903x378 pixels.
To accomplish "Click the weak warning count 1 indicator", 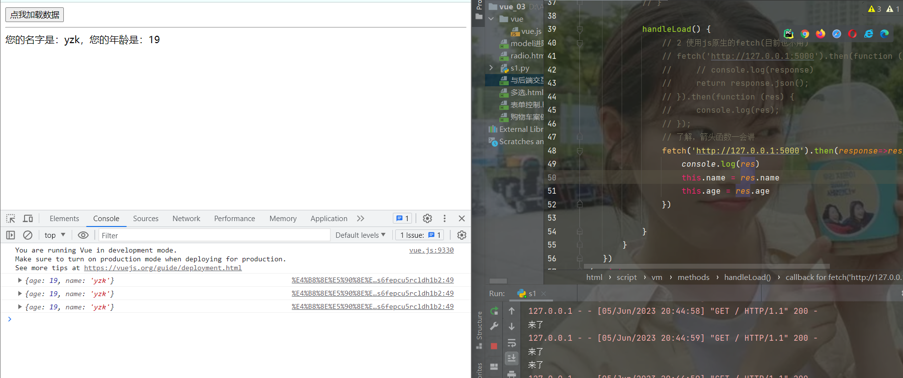I will pos(893,9).
